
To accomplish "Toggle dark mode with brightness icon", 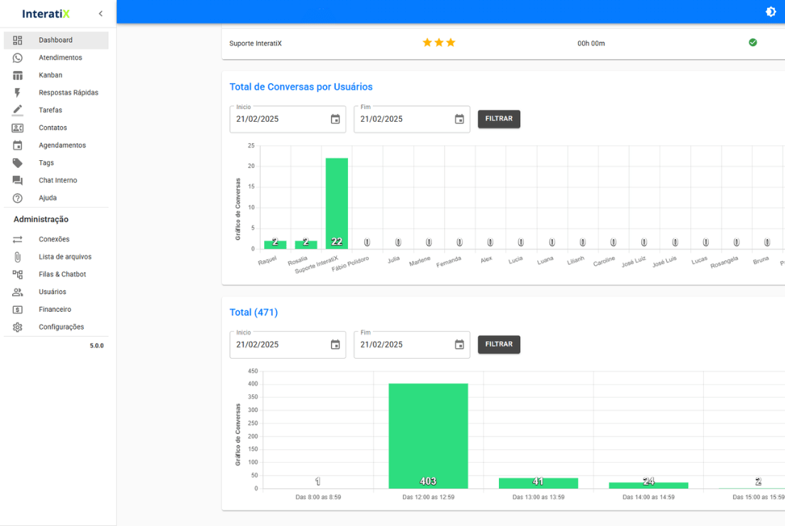I will [771, 12].
